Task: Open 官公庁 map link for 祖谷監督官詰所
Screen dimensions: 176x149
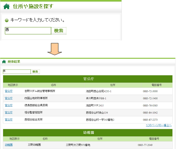Action: [9, 113]
